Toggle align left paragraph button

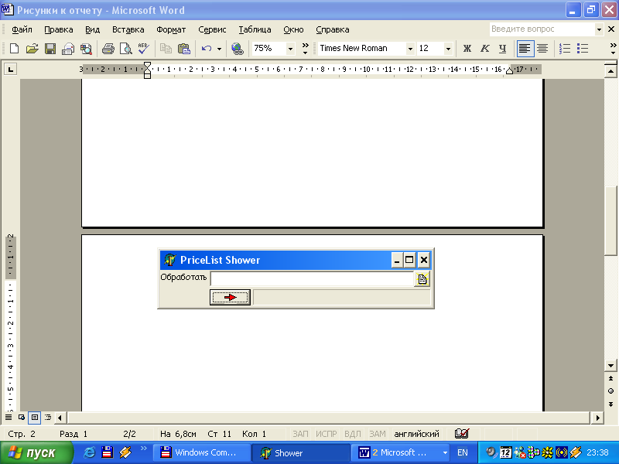pyautogui.click(x=525, y=49)
